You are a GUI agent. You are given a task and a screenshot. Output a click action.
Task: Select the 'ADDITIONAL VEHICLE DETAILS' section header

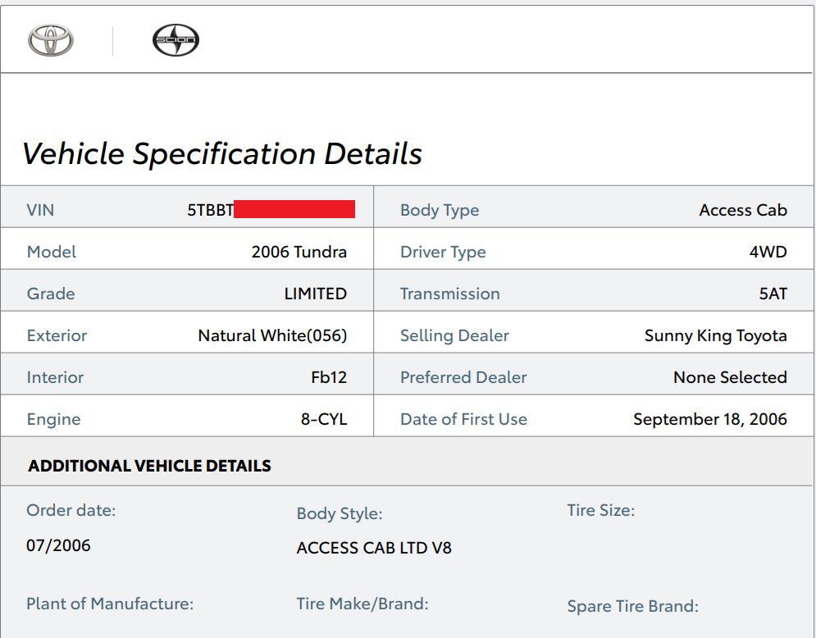150,466
